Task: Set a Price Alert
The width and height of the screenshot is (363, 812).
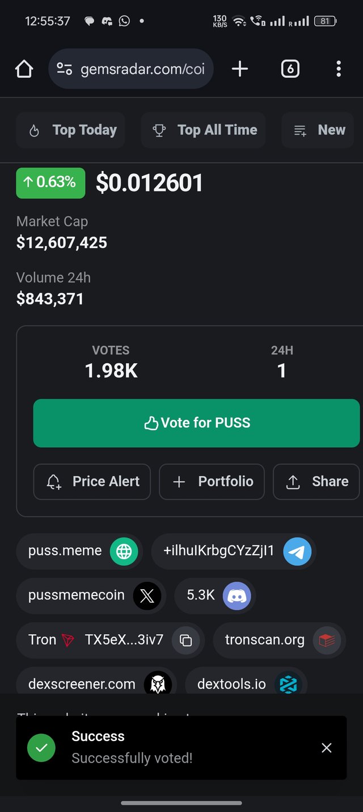Action: (92, 481)
